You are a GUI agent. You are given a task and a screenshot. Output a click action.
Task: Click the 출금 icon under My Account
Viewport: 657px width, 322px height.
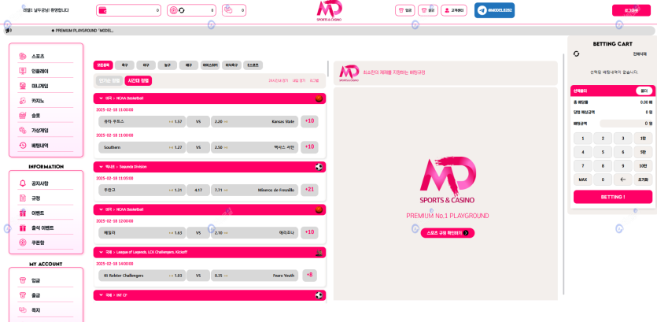[x=23, y=295]
